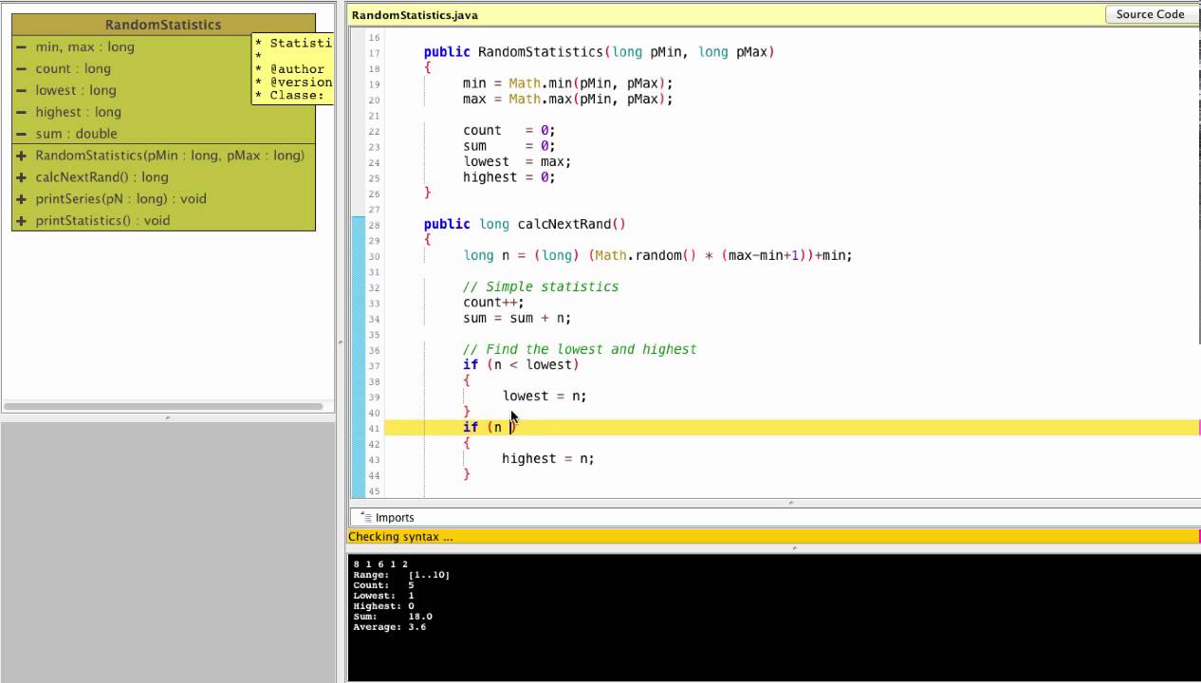Click the 'long n = (long) (Math.random()' line
The width and height of the screenshot is (1201, 683).
tap(657, 255)
